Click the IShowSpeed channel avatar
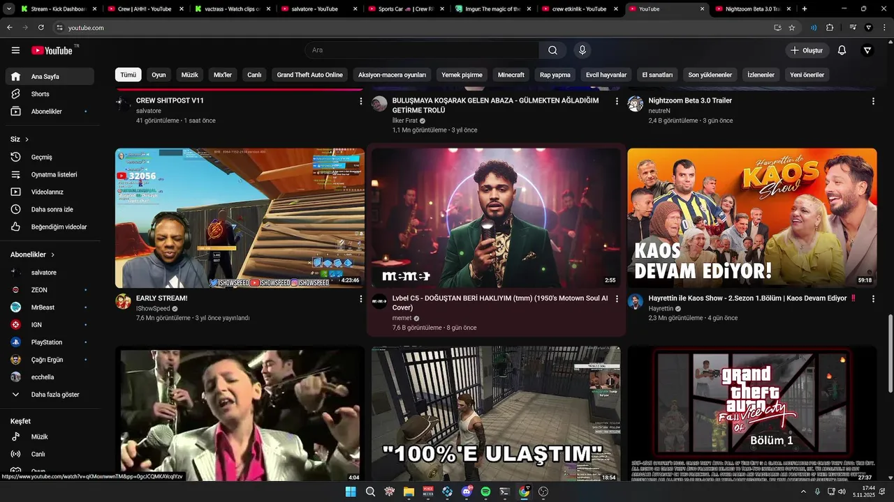This screenshot has height=502, width=894. 123,301
